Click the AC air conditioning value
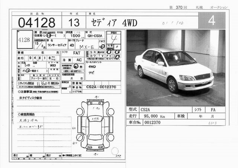238x168 pixels. click(x=79, y=60)
